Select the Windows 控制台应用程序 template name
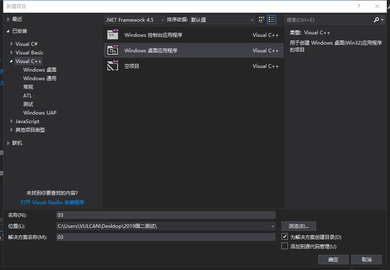 [x=154, y=35]
